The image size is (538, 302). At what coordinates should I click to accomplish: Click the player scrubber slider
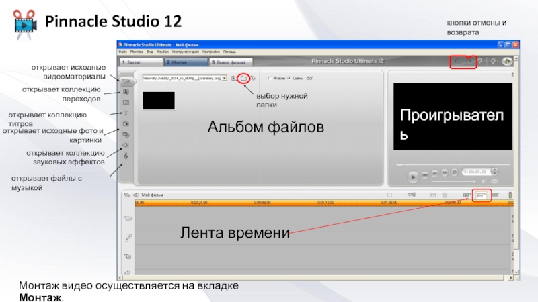(x=401, y=164)
